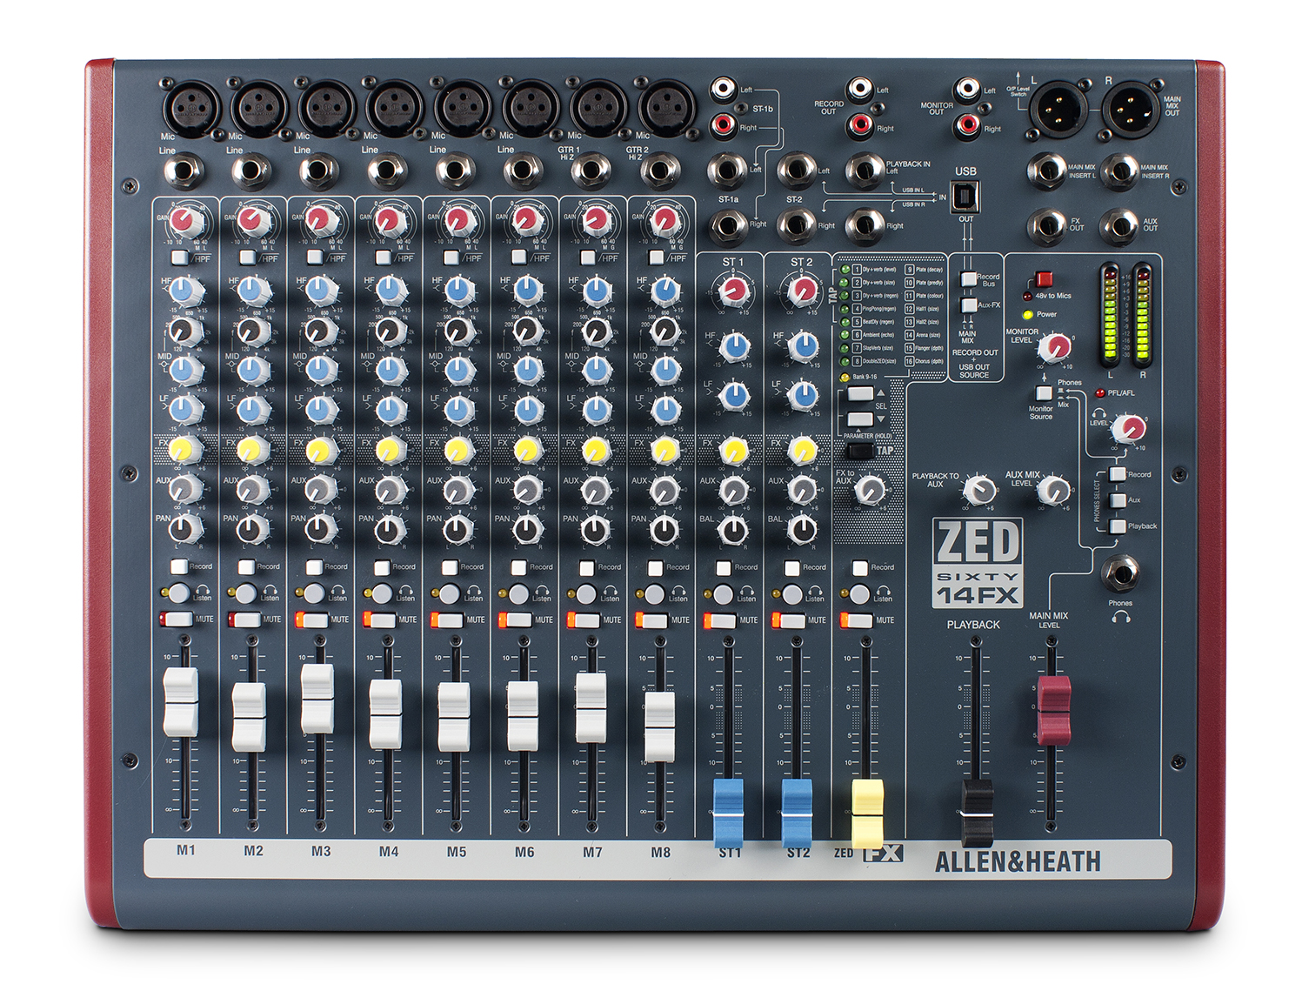Toggle the Aux-FX source switch

coord(969,305)
